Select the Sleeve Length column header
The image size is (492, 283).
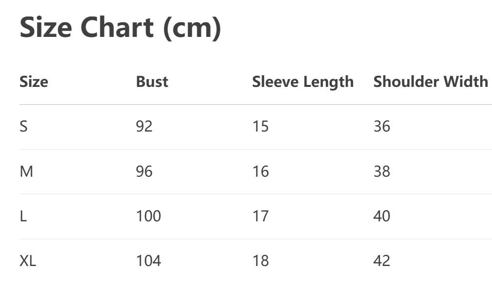[302, 82]
